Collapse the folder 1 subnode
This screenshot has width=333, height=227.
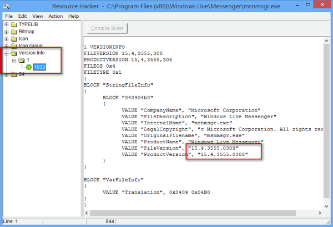(14, 60)
